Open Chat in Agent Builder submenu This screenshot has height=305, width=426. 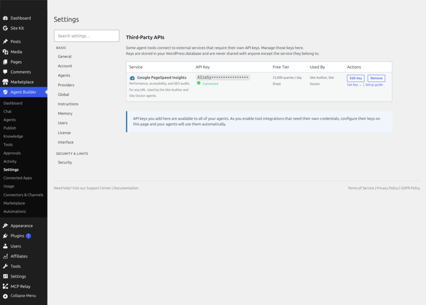click(x=7, y=112)
